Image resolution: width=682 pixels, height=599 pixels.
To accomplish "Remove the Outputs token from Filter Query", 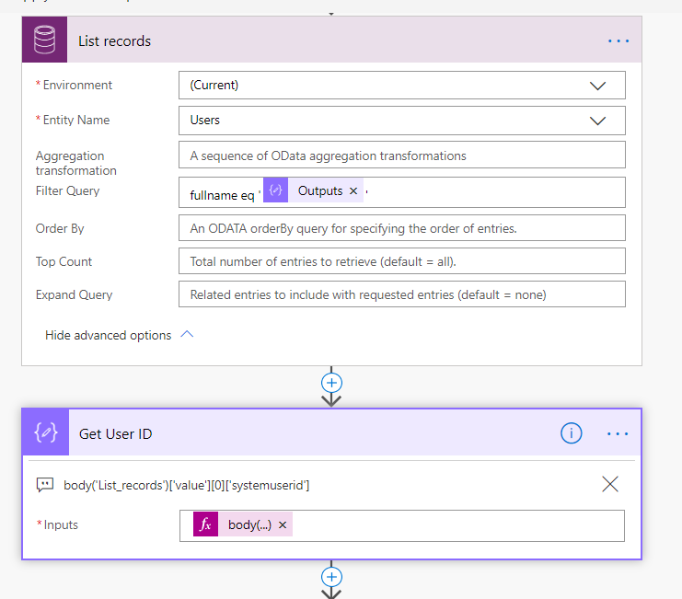I will (x=353, y=191).
